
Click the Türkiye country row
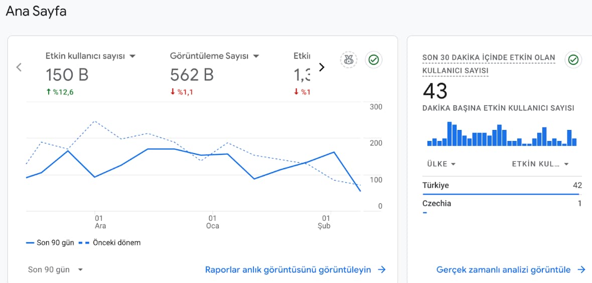(502, 186)
